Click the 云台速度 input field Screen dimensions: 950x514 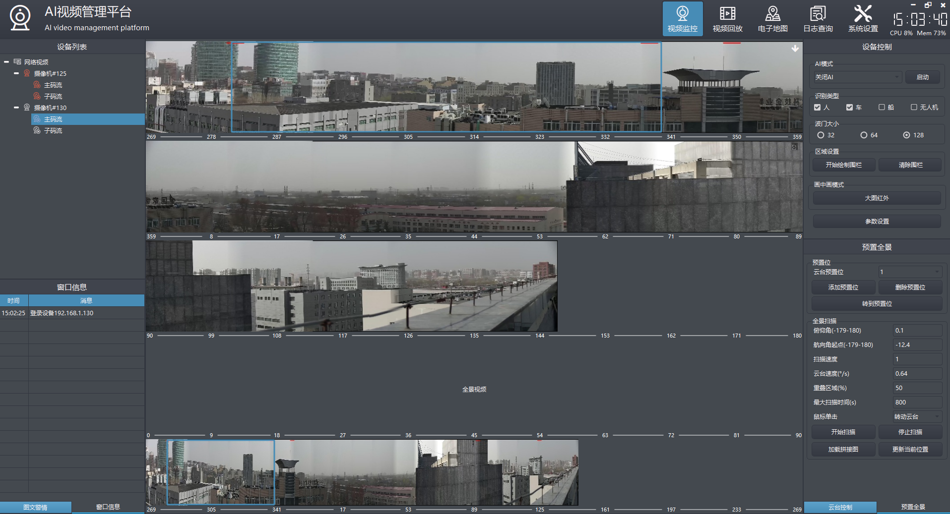pyautogui.click(x=917, y=374)
